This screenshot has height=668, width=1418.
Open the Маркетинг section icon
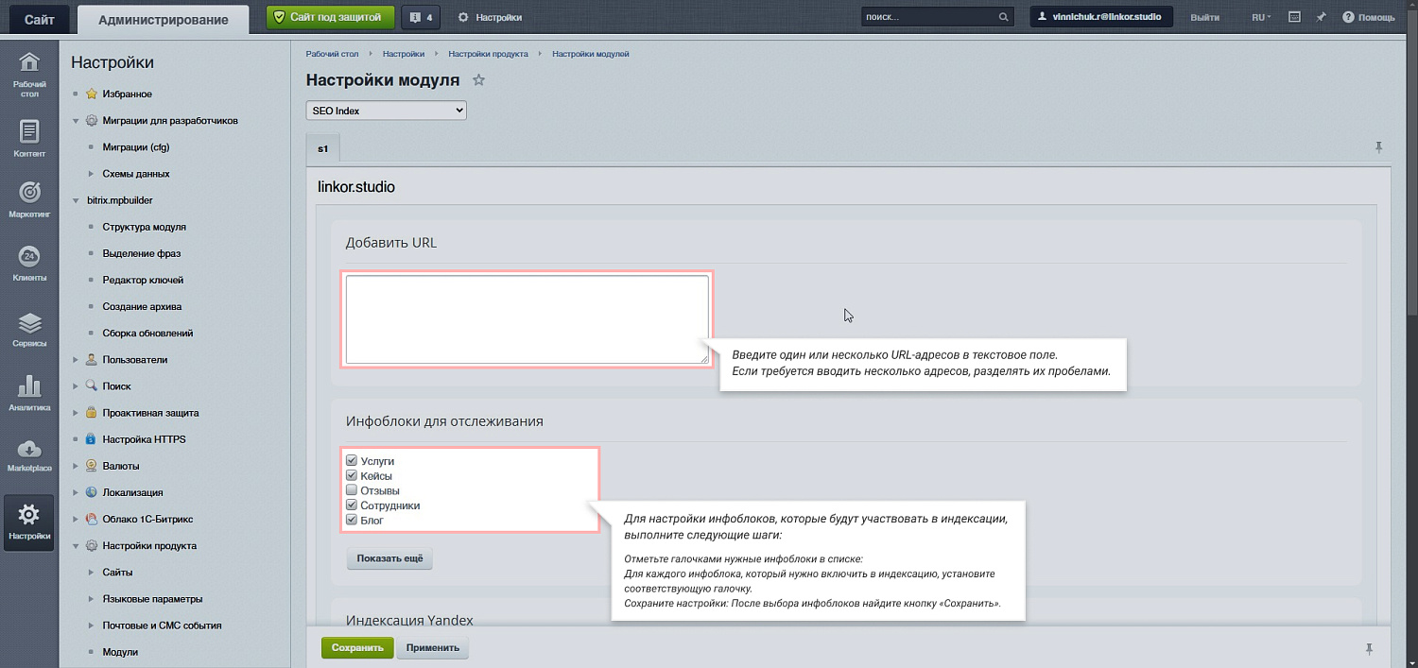click(x=29, y=193)
